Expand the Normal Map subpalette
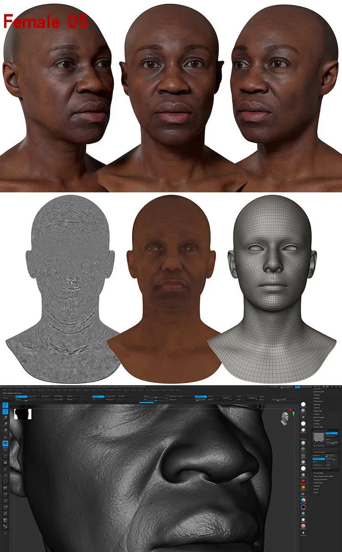Viewport: 342px width, 552px height. [318, 473]
